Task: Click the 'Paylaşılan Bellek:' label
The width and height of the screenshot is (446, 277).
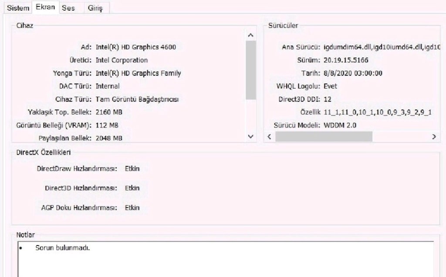Action: click(65, 138)
